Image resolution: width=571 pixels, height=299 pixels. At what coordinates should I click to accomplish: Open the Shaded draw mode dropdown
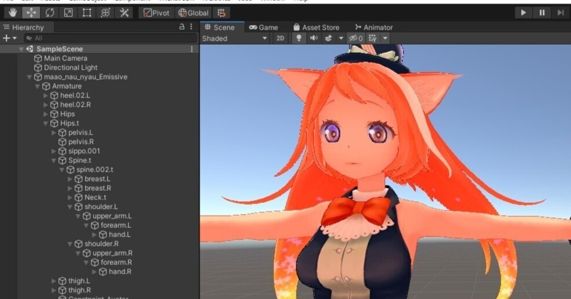(235, 39)
